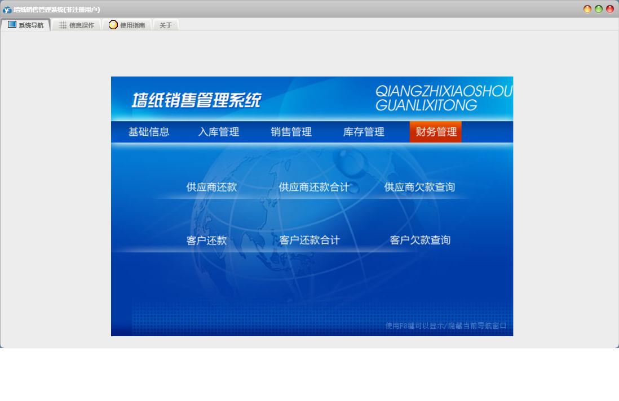Close window with the red button

(x=610, y=9)
